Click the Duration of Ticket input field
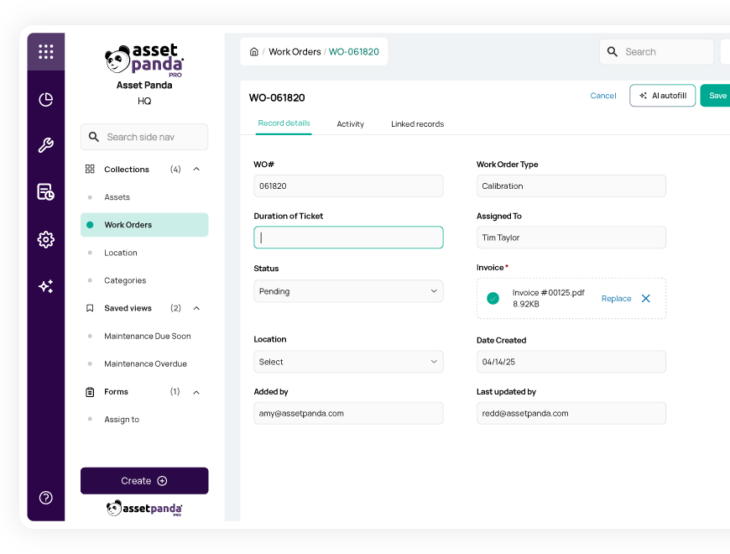 [x=348, y=238]
